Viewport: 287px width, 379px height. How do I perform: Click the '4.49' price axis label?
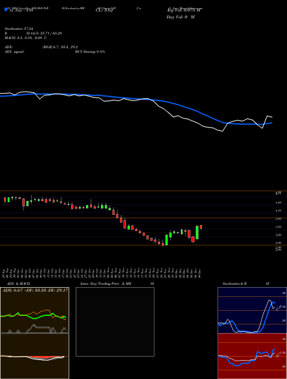(x=278, y=203)
